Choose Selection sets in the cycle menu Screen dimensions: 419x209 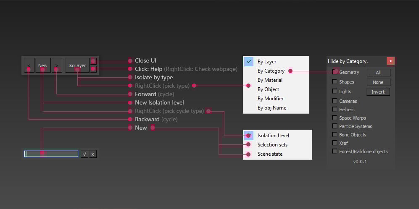tap(277, 145)
